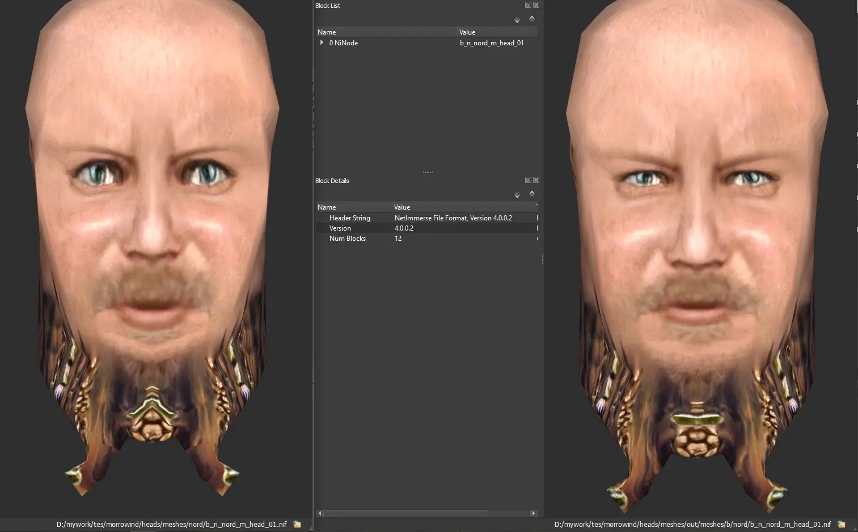This screenshot has height=532, width=858.
Task: Close the Block Details panel
Action: click(x=536, y=180)
